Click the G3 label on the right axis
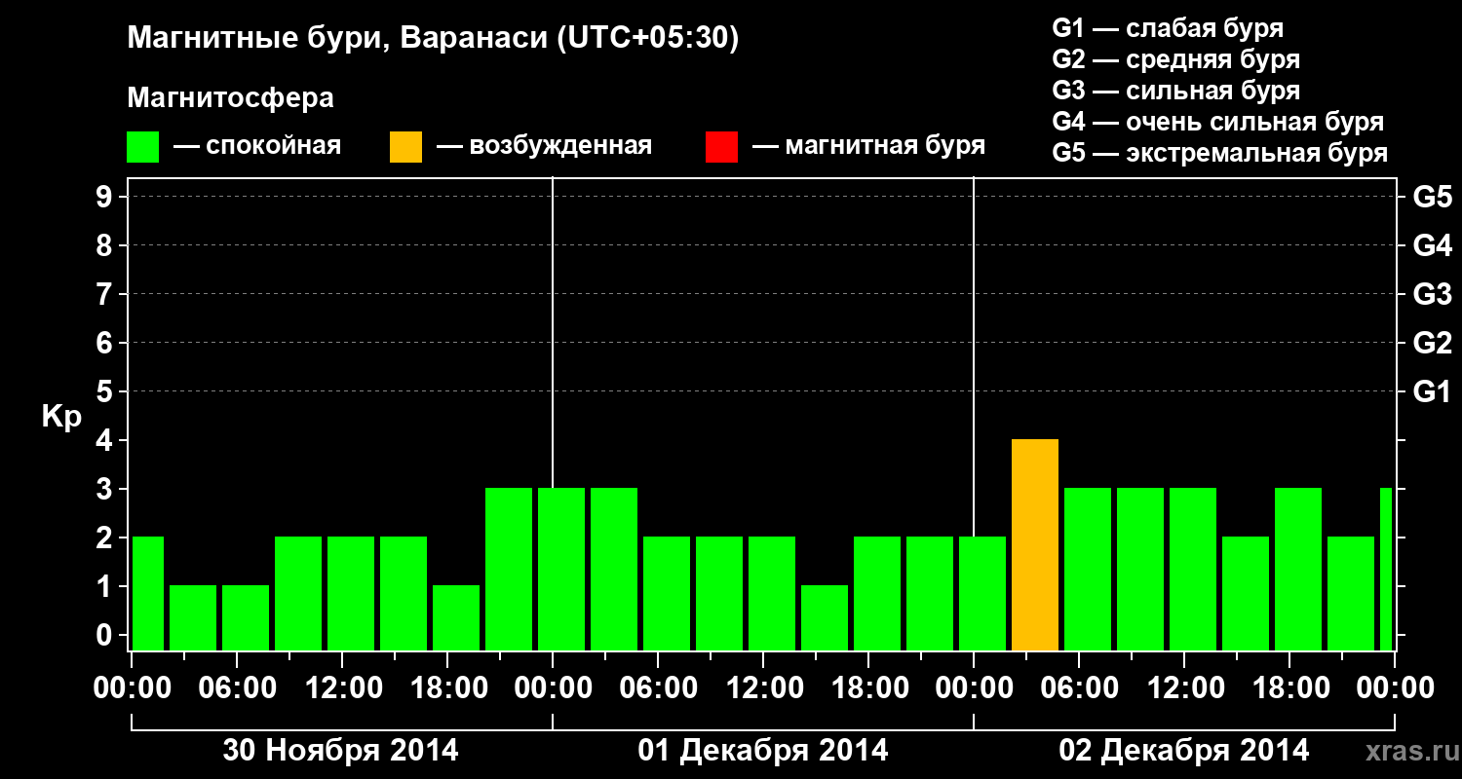 point(1433,294)
